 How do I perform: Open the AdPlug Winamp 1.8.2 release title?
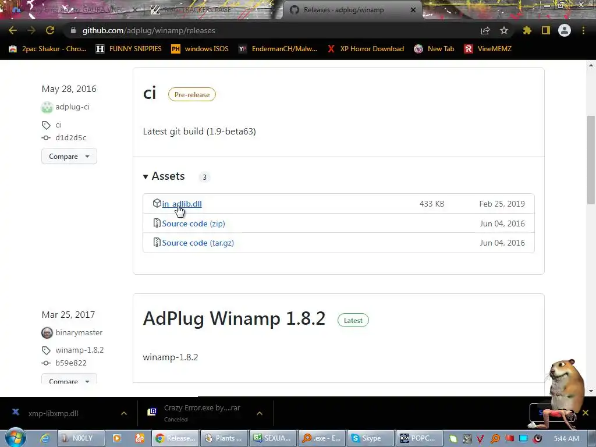(234, 318)
